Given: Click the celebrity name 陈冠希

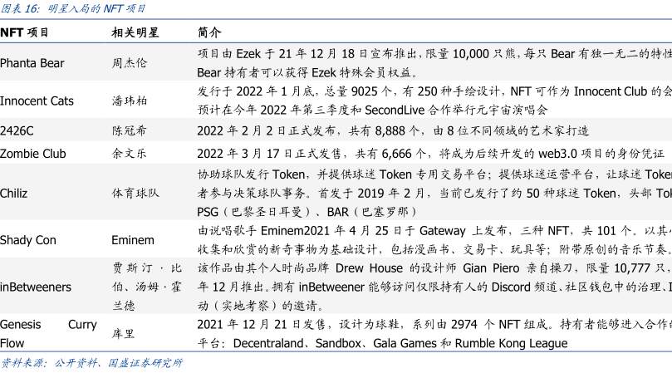Looking at the screenshot, I should 129,130.
